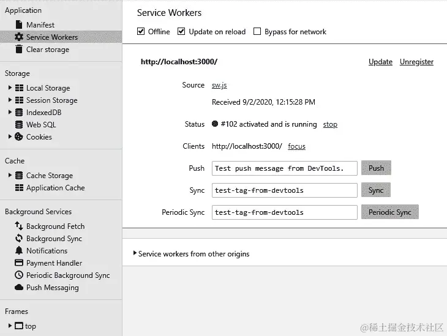This screenshot has height=336, width=447.
Task: Click the Clear storage trash icon
Action: pos(19,49)
